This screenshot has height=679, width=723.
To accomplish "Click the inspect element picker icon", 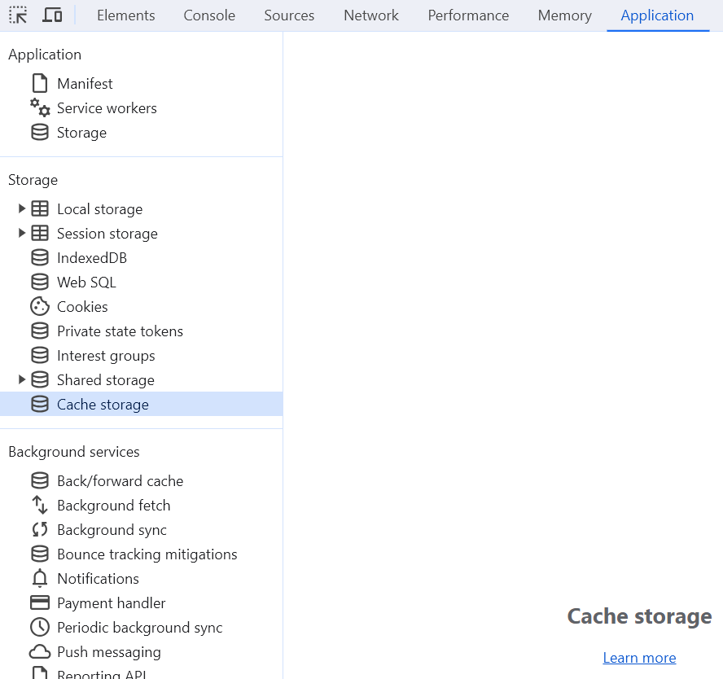I will click(18, 15).
